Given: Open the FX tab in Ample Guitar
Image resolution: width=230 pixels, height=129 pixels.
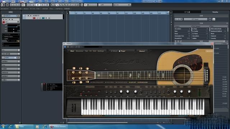Looking at the screenshot, I should point(90,51).
